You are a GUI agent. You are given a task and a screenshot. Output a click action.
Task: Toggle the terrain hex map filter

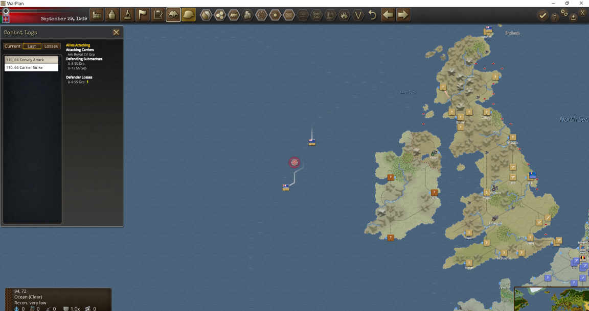pyautogui.click(x=206, y=15)
